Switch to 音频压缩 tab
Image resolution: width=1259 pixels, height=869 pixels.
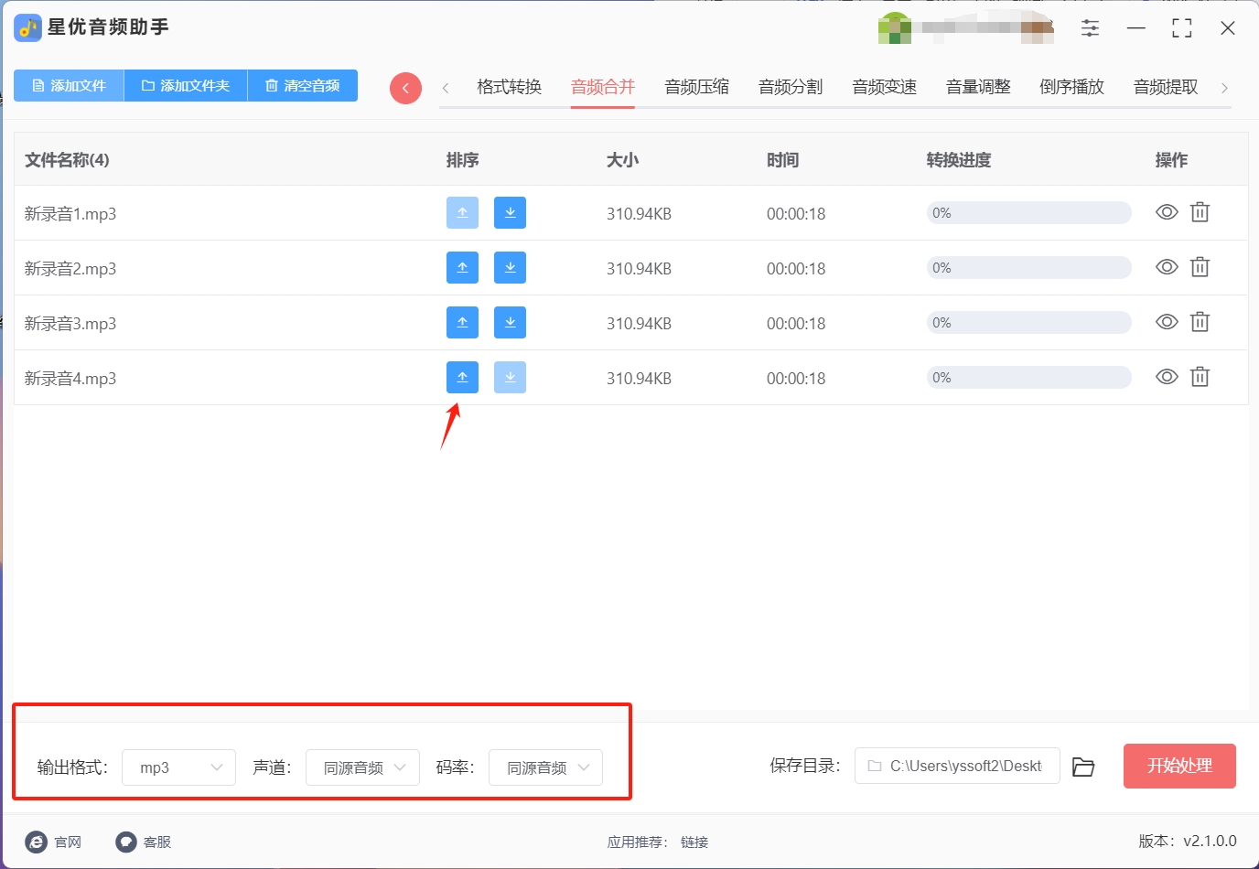click(697, 87)
